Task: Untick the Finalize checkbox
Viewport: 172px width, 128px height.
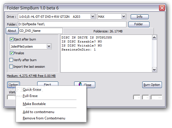Action: [x=12, y=53]
